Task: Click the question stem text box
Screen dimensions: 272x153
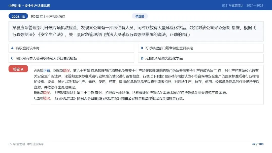Action: (x=136, y=31)
